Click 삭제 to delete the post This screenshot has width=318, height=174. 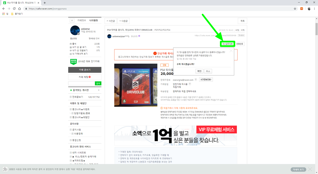pyautogui.click(x=243, y=30)
